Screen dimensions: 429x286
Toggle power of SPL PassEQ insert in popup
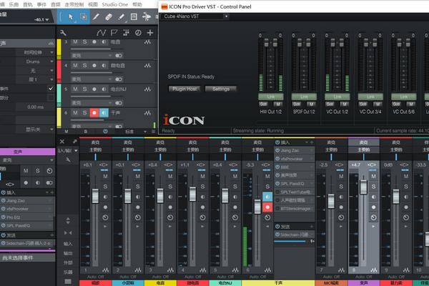coord(277,184)
